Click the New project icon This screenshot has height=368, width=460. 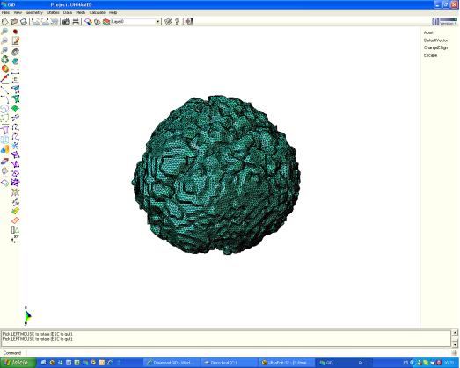tap(5, 21)
